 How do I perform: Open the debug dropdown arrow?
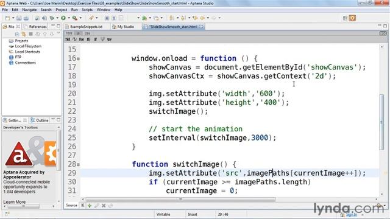57,18
